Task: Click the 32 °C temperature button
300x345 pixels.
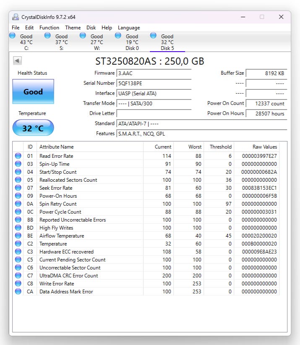Action: click(33, 128)
